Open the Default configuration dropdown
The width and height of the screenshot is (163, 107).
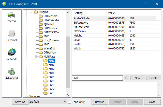(48, 102)
